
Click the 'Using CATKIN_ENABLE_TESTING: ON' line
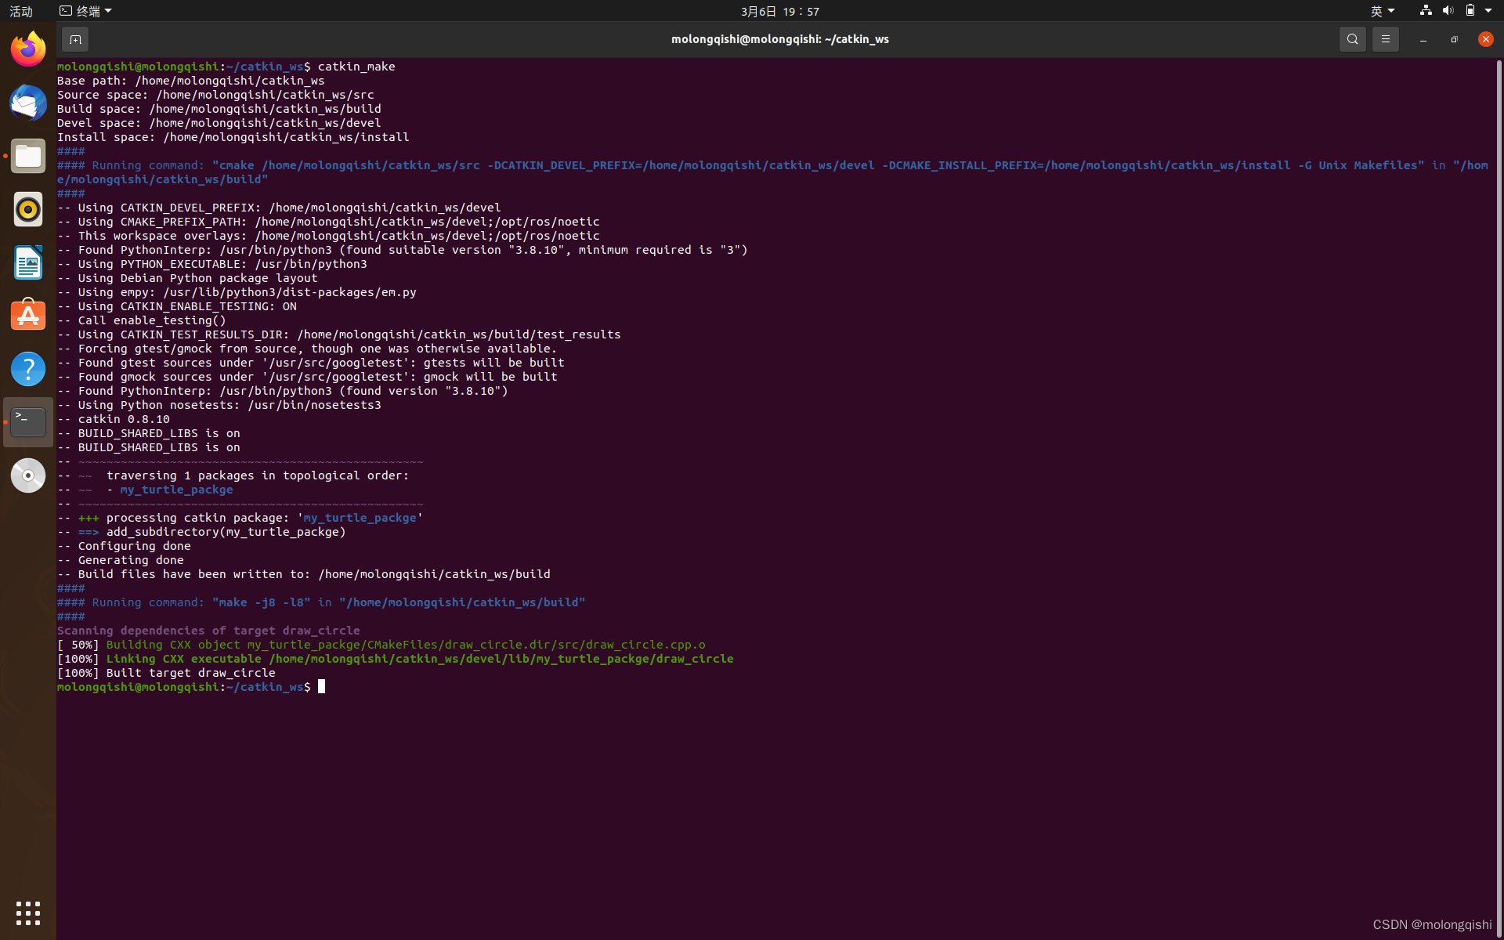(x=176, y=306)
